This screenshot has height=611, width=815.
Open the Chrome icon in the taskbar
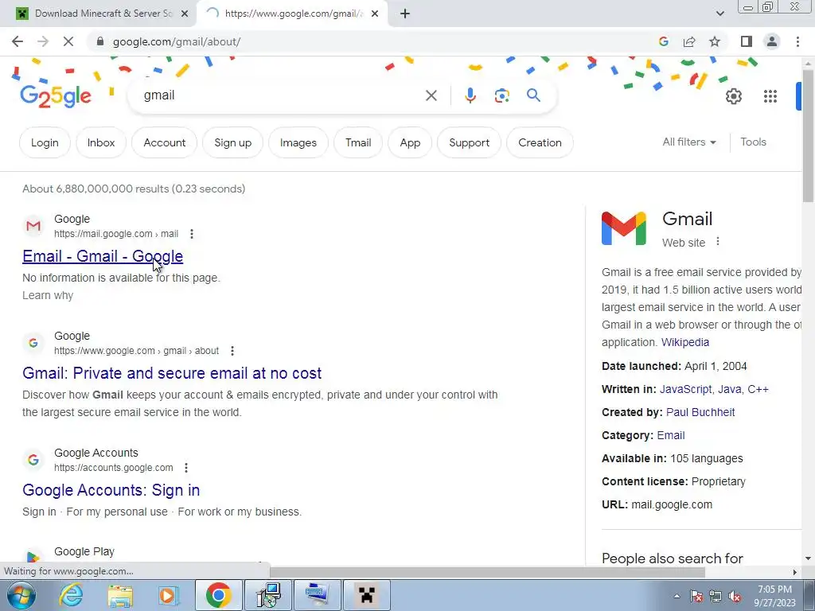click(x=219, y=595)
